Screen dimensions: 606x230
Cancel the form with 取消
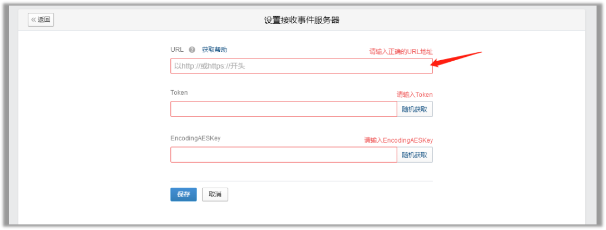coord(215,194)
